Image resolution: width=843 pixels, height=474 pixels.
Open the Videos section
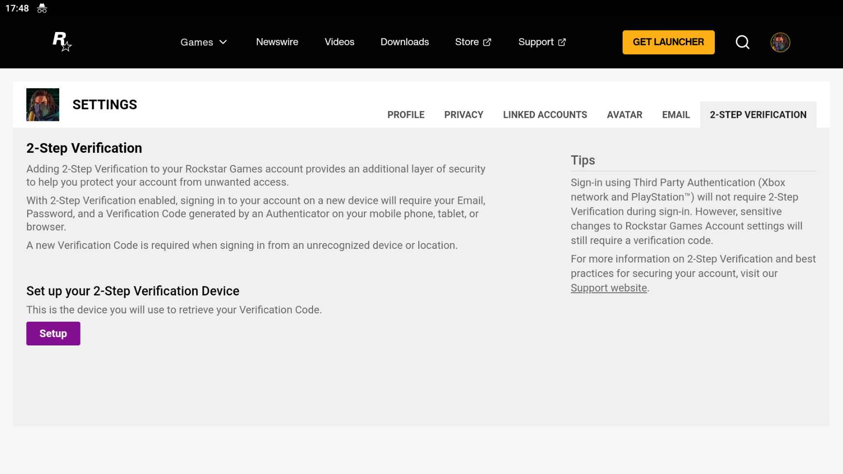[x=339, y=42]
